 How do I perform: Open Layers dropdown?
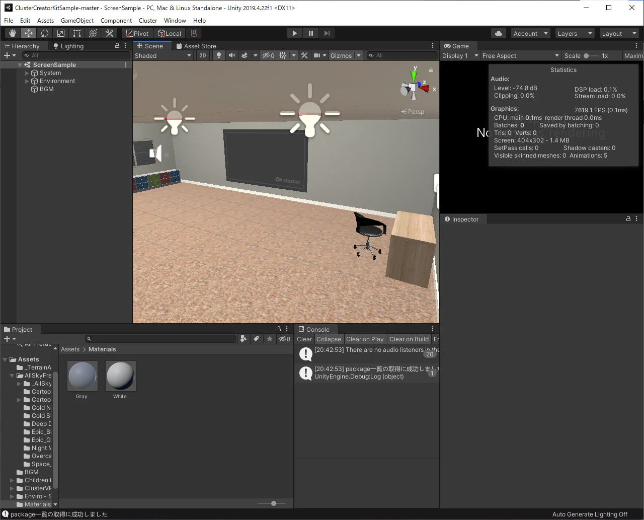(575, 33)
